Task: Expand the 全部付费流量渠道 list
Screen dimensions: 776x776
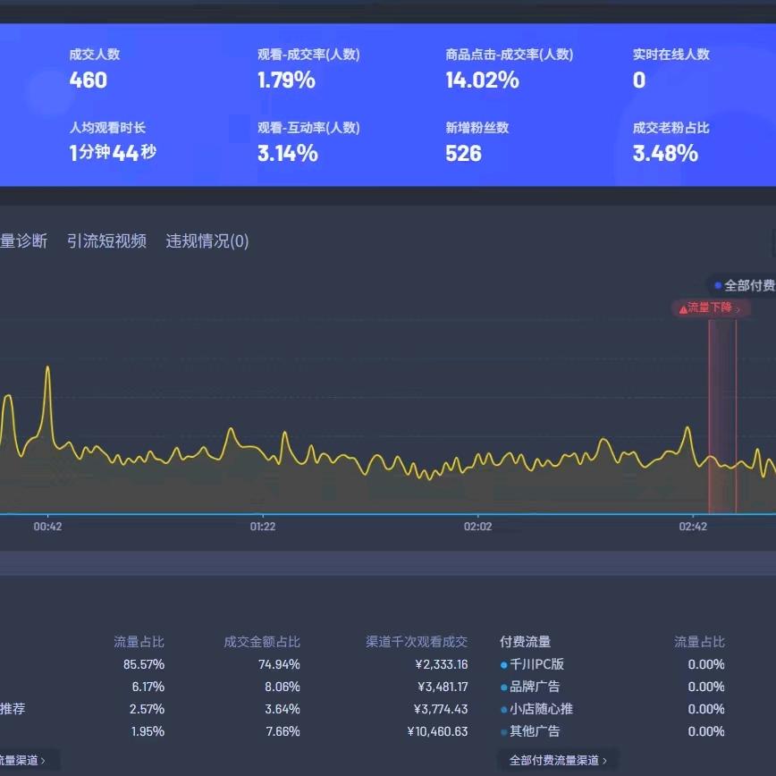Action: (x=558, y=760)
